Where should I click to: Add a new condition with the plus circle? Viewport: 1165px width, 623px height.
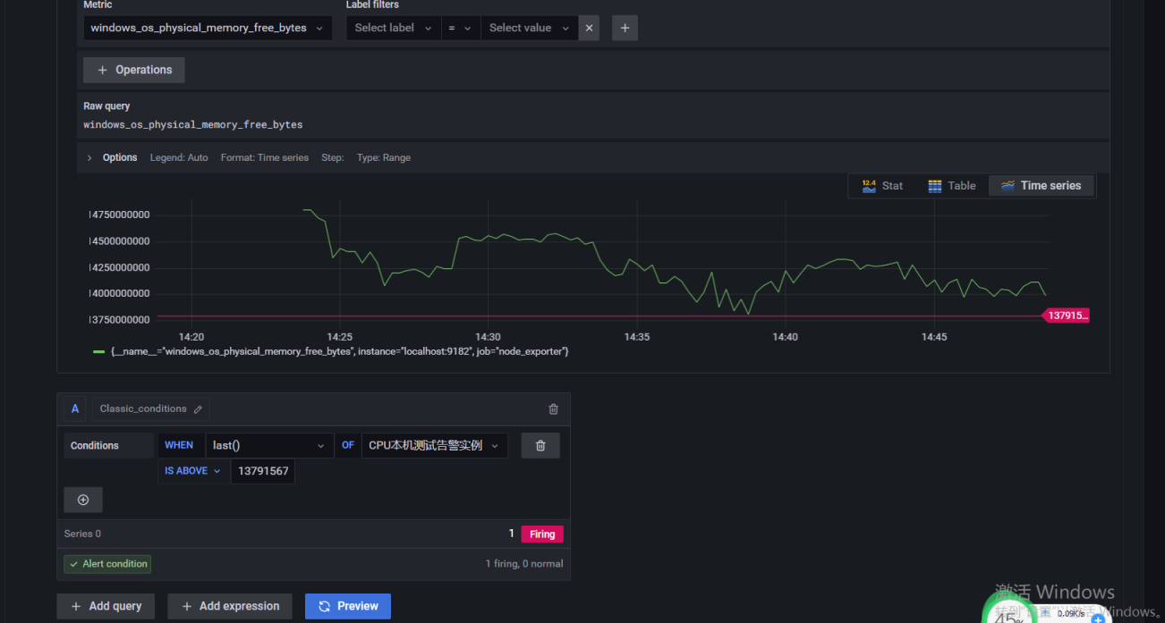83,500
